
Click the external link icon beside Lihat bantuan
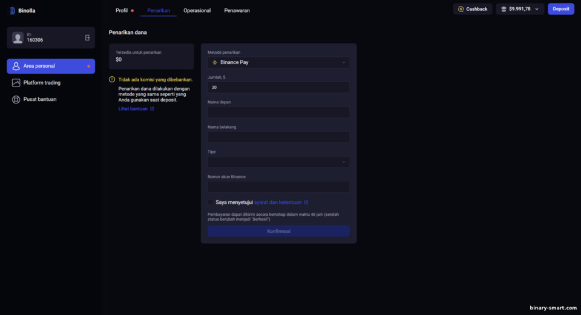tap(152, 109)
